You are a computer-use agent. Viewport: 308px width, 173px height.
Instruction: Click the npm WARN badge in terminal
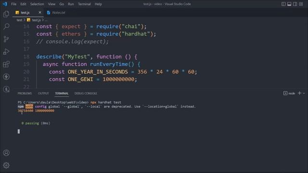[x=29, y=107]
